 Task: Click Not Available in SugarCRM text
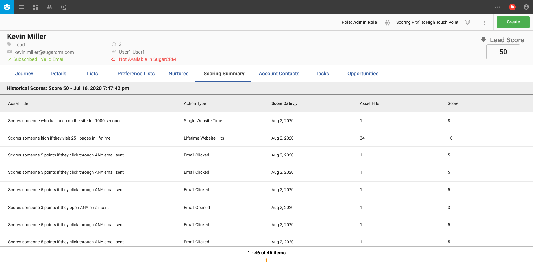(147, 59)
